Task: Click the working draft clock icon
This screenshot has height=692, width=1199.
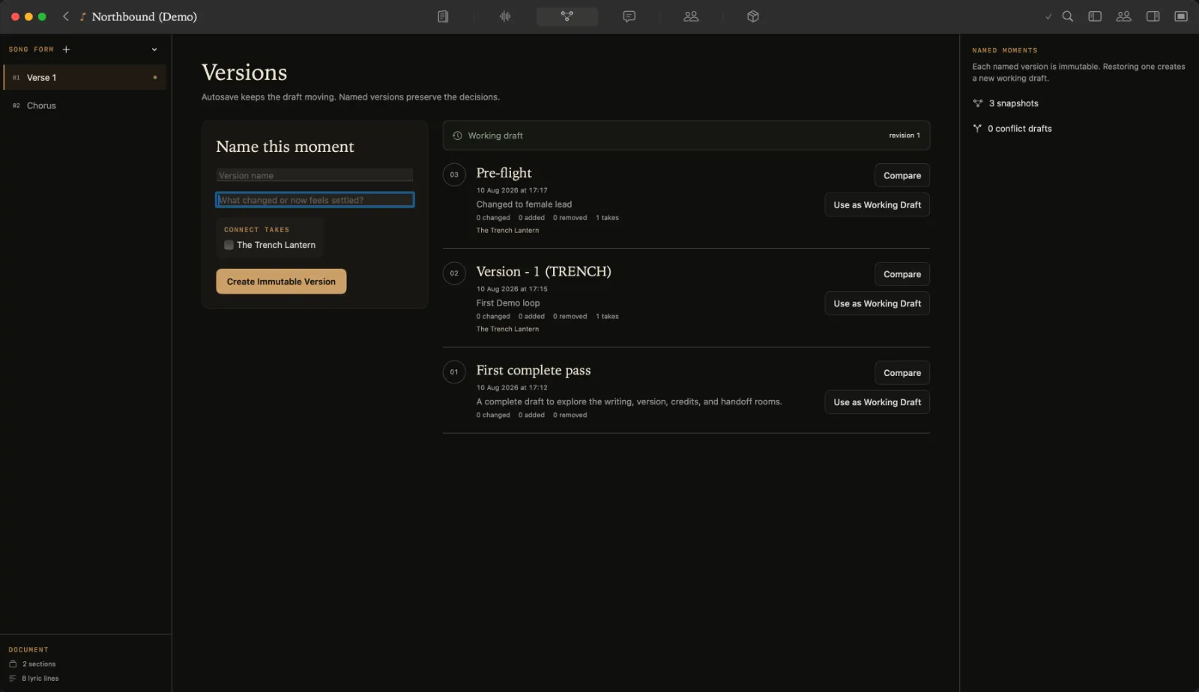Action: coord(457,136)
